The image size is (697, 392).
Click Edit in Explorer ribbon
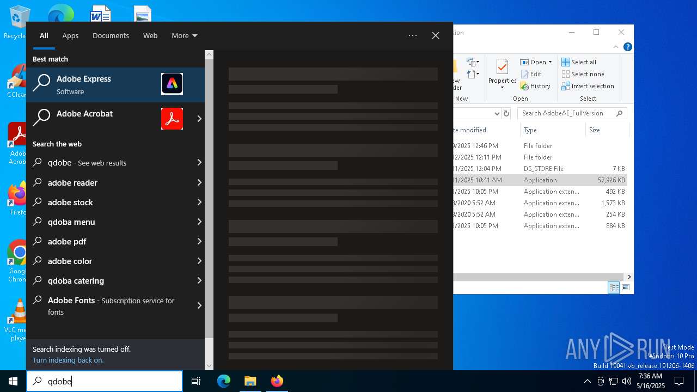531,74
